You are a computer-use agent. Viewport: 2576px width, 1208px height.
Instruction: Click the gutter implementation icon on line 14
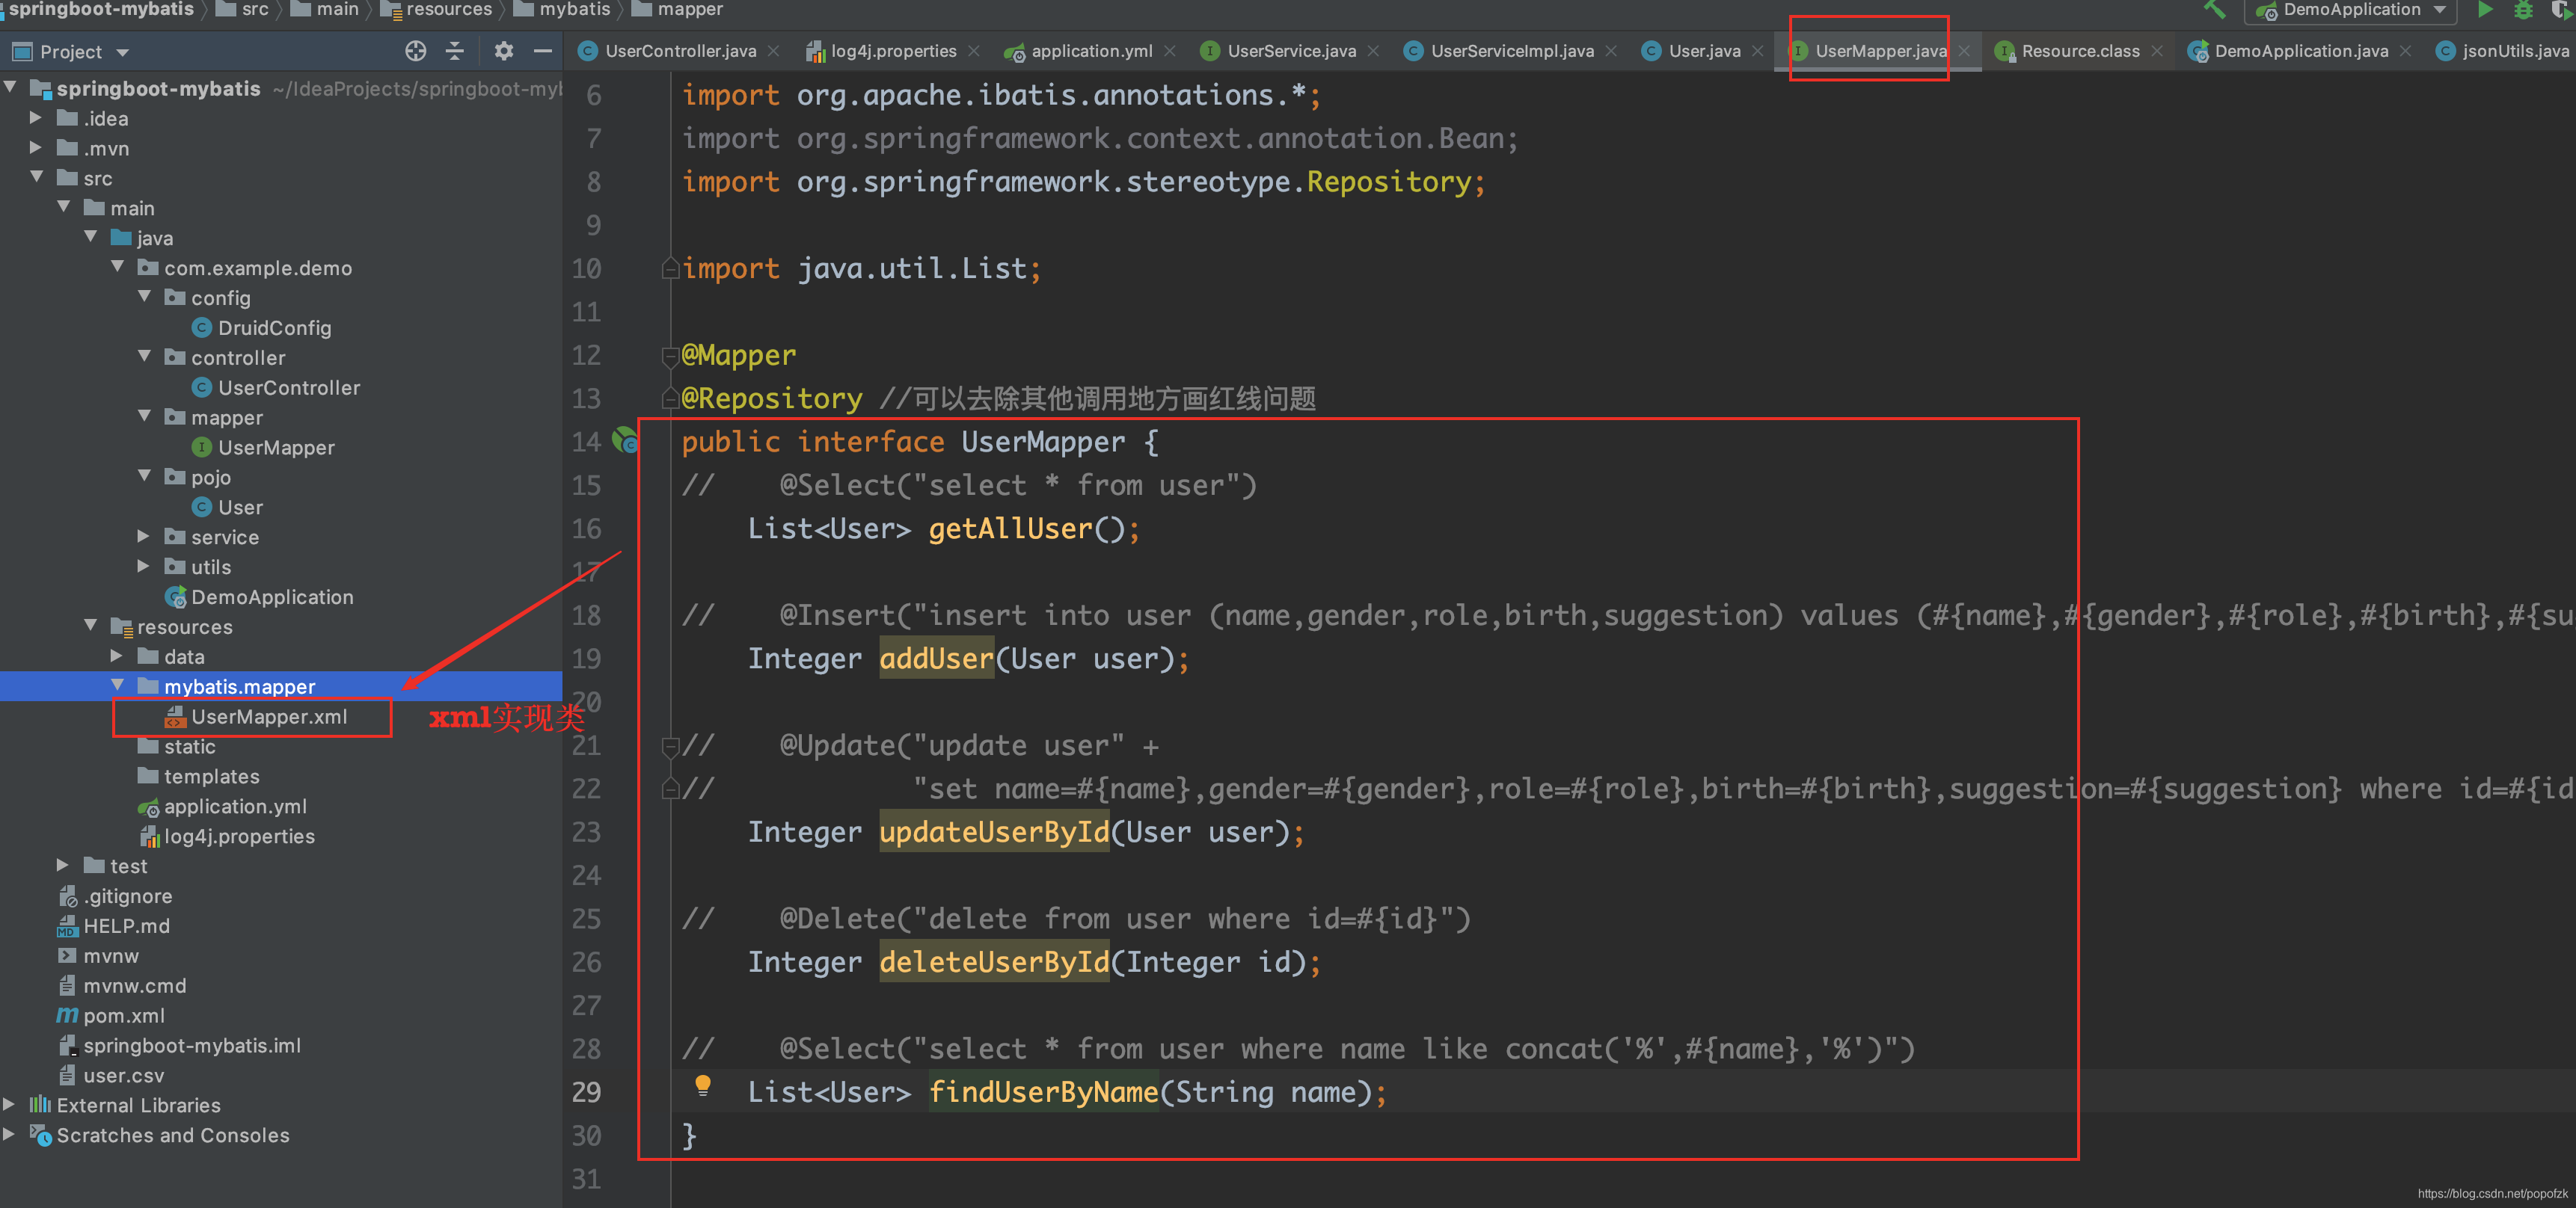pos(625,440)
